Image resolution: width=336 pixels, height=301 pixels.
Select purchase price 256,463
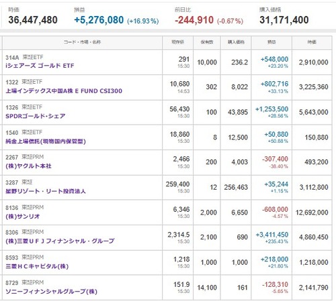click(x=236, y=187)
